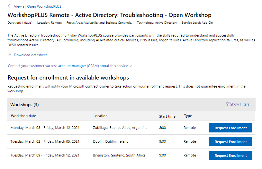Click the Service Level: Add-On label
This screenshot has height=169, width=262.
[x=197, y=23]
